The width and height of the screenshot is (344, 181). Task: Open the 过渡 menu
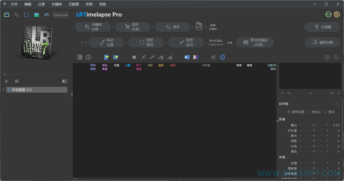click(x=41, y=4)
